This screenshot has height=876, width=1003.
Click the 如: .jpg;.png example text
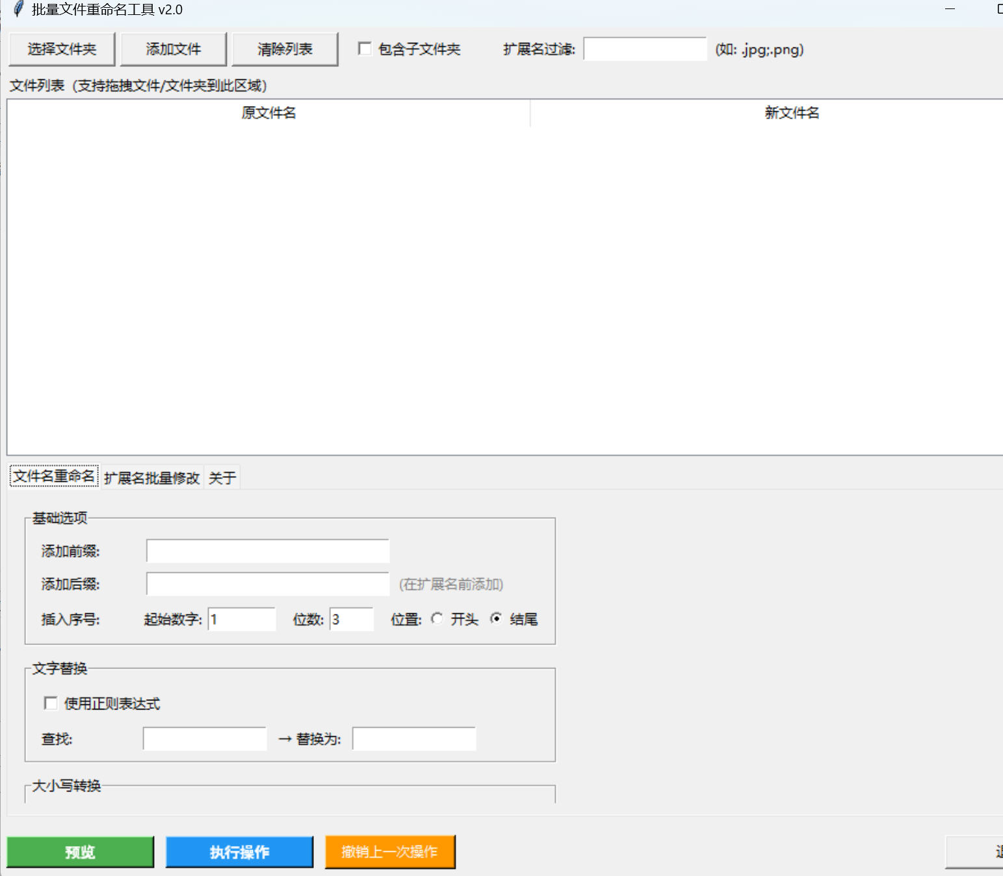pos(759,49)
